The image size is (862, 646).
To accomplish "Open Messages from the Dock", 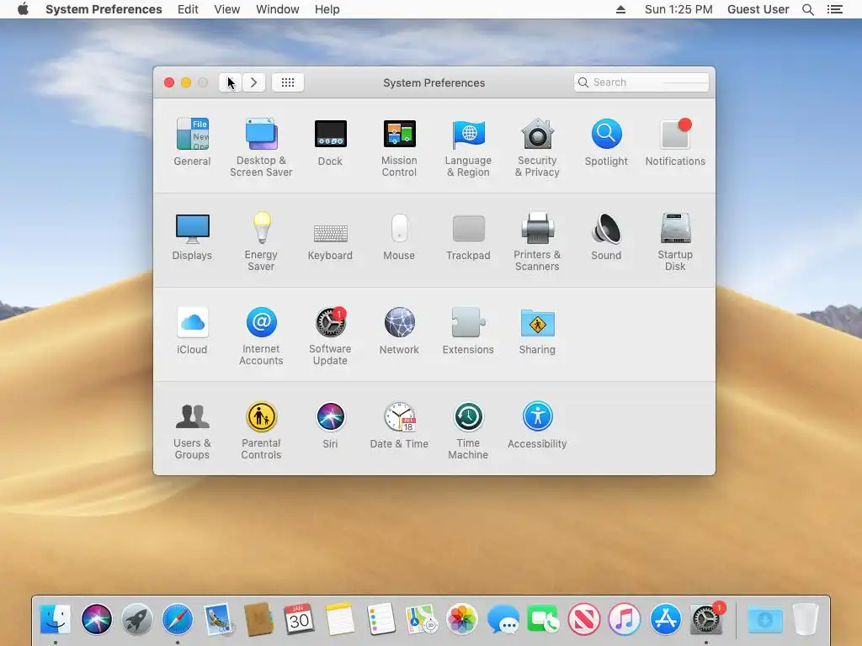I will (x=503, y=618).
